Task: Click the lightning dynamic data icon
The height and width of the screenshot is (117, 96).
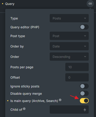Action: click(x=85, y=110)
